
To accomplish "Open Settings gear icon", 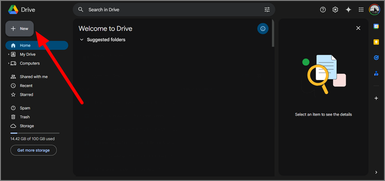I will pyautogui.click(x=335, y=9).
